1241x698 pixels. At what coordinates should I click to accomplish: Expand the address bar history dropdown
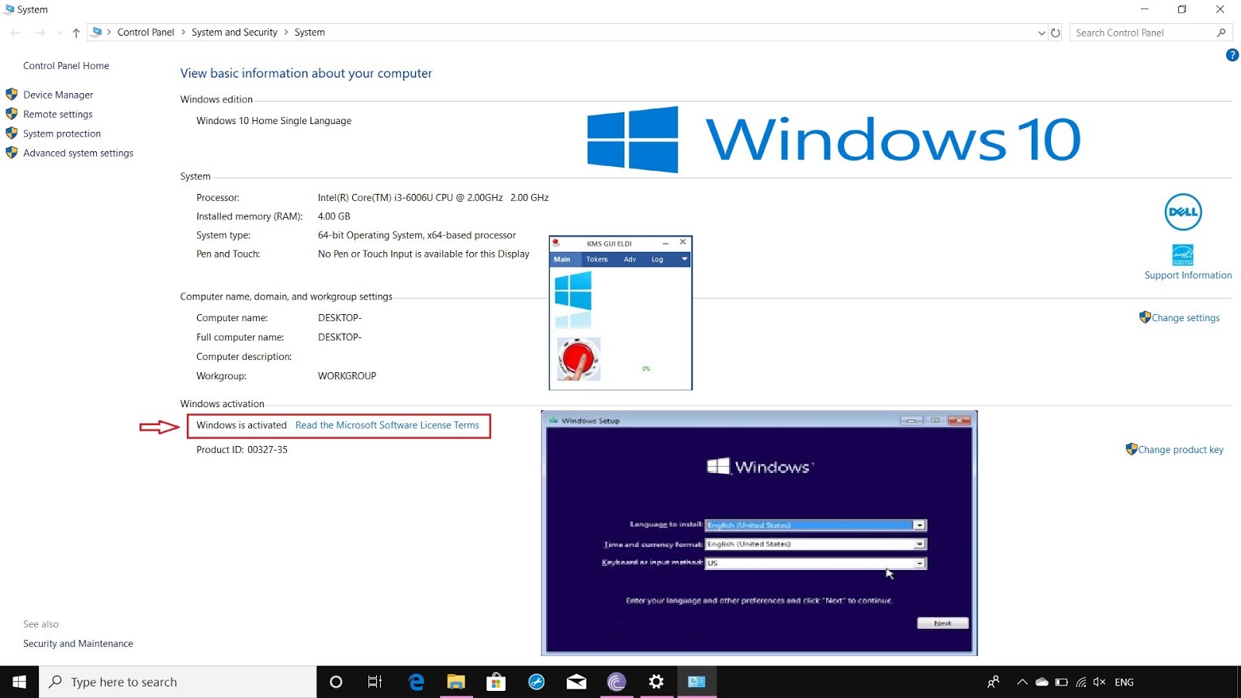tap(1042, 33)
